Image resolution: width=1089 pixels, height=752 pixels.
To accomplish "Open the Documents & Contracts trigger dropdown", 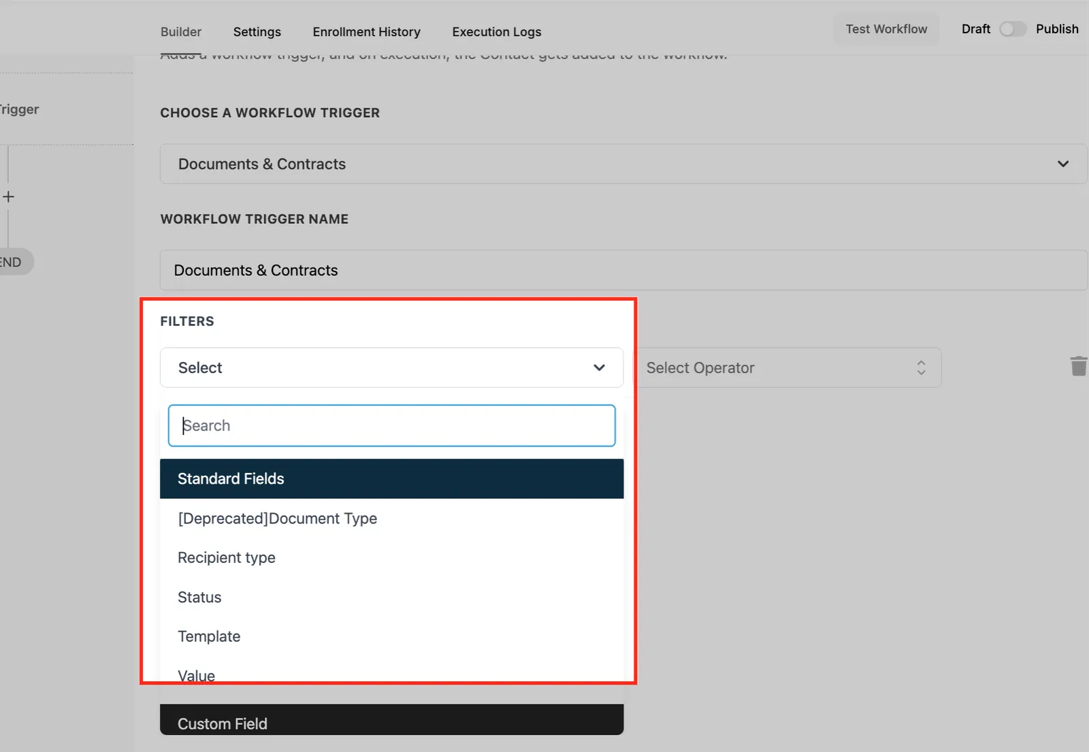I will pos(623,164).
